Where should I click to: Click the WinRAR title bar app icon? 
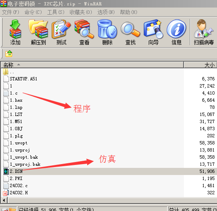pos(3,3)
